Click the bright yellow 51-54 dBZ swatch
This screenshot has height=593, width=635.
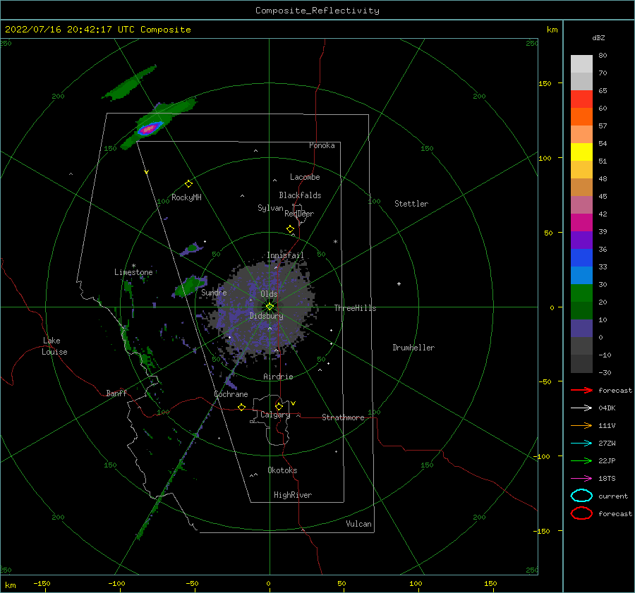point(581,152)
